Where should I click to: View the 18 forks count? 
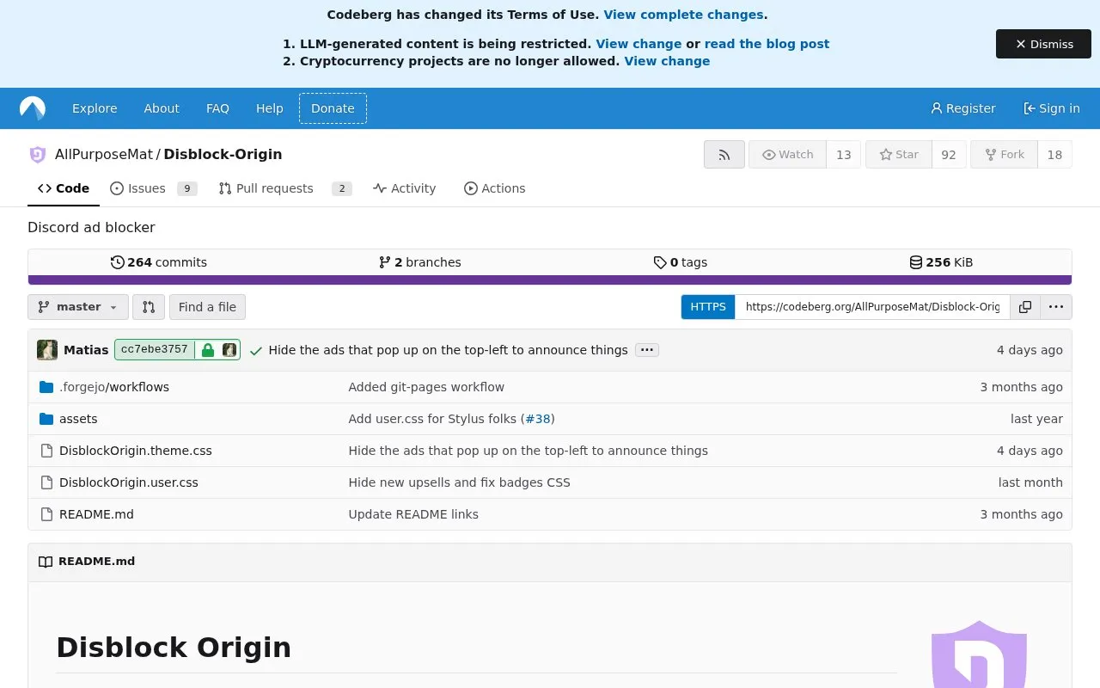[x=1054, y=155]
